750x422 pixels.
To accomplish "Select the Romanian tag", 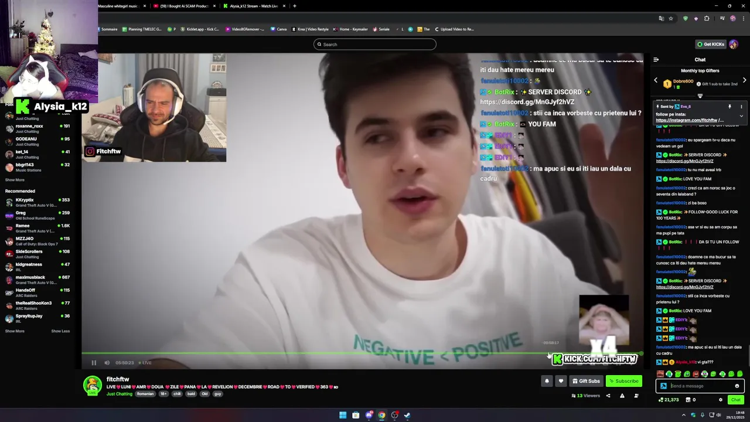I will (x=145, y=394).
